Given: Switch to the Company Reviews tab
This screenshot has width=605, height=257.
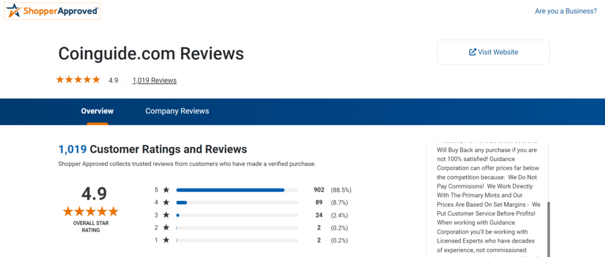Looking at the screenshot, I should click(177, 111).
